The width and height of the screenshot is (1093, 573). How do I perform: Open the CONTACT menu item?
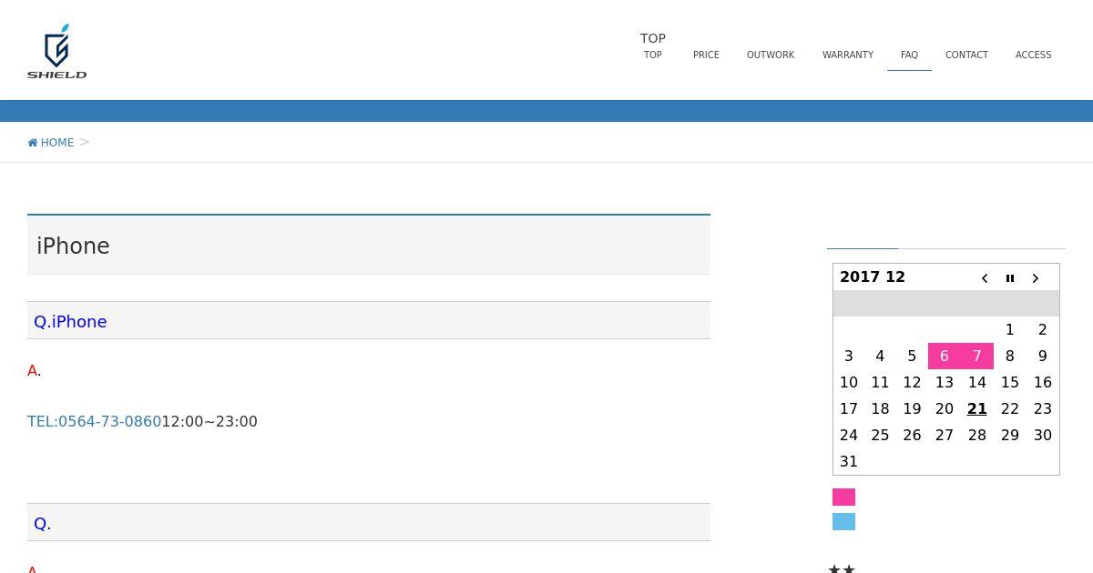[x=966, y=55]
